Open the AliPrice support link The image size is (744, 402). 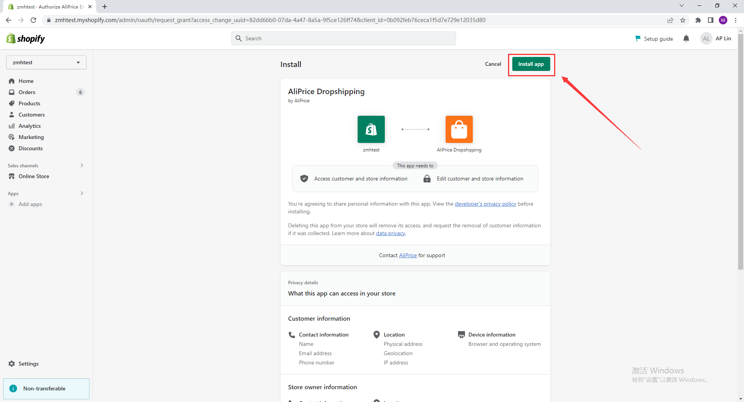408,255
